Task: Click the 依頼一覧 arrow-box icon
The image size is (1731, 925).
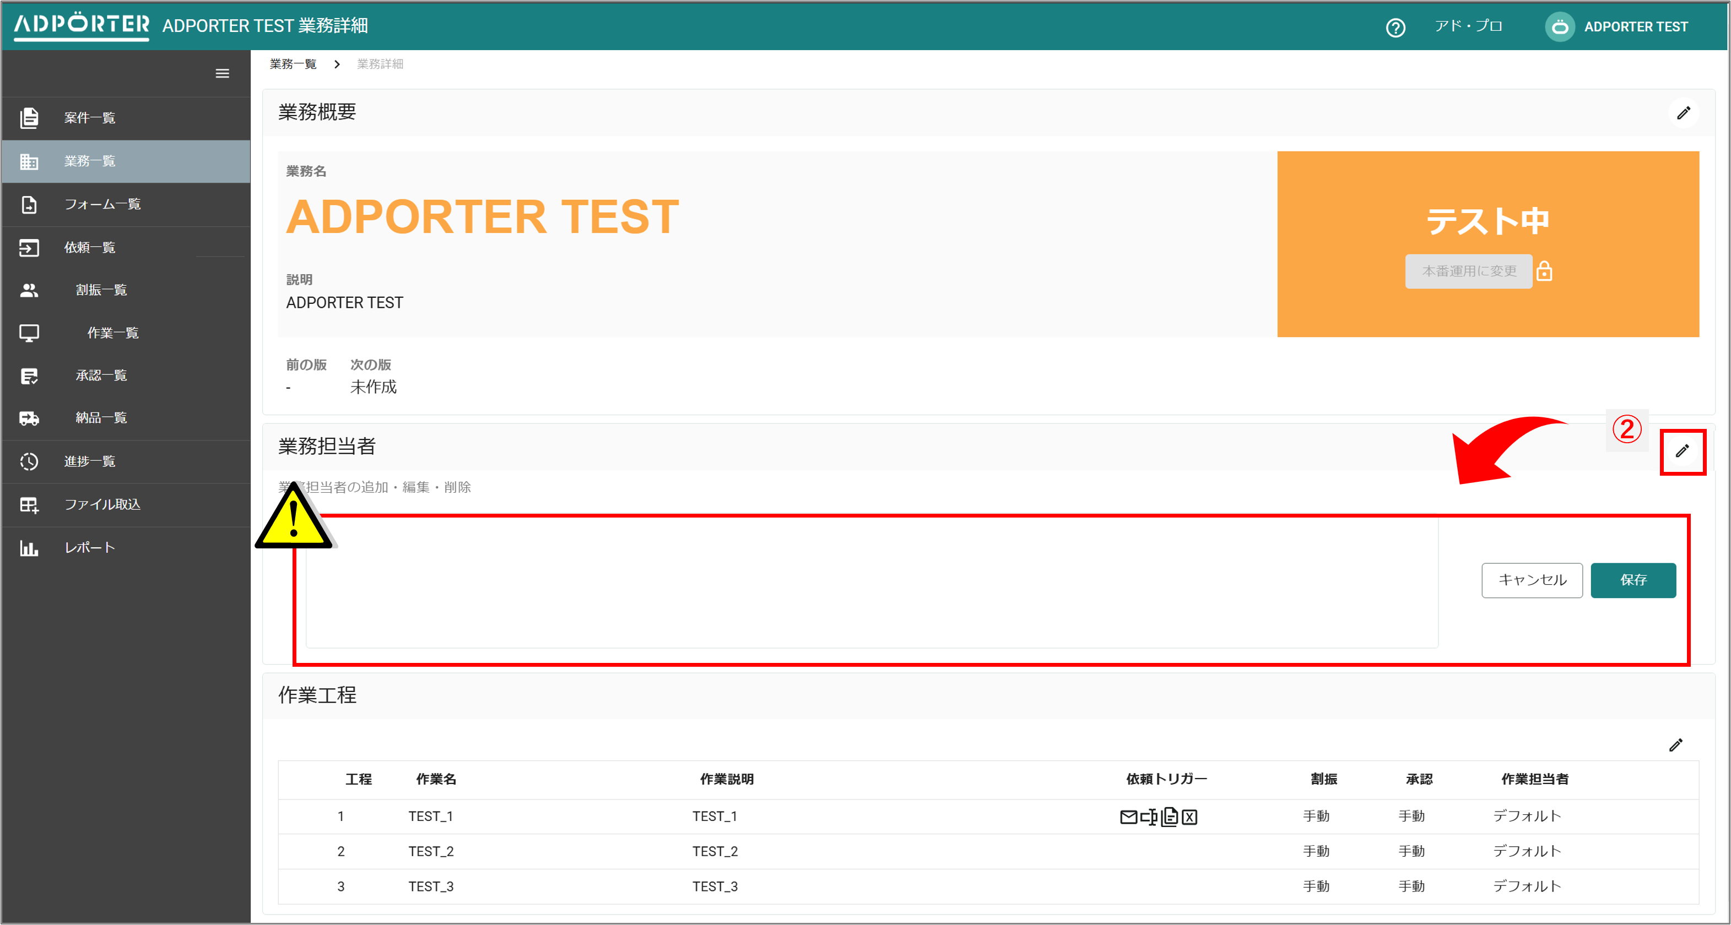Action: 29,248
